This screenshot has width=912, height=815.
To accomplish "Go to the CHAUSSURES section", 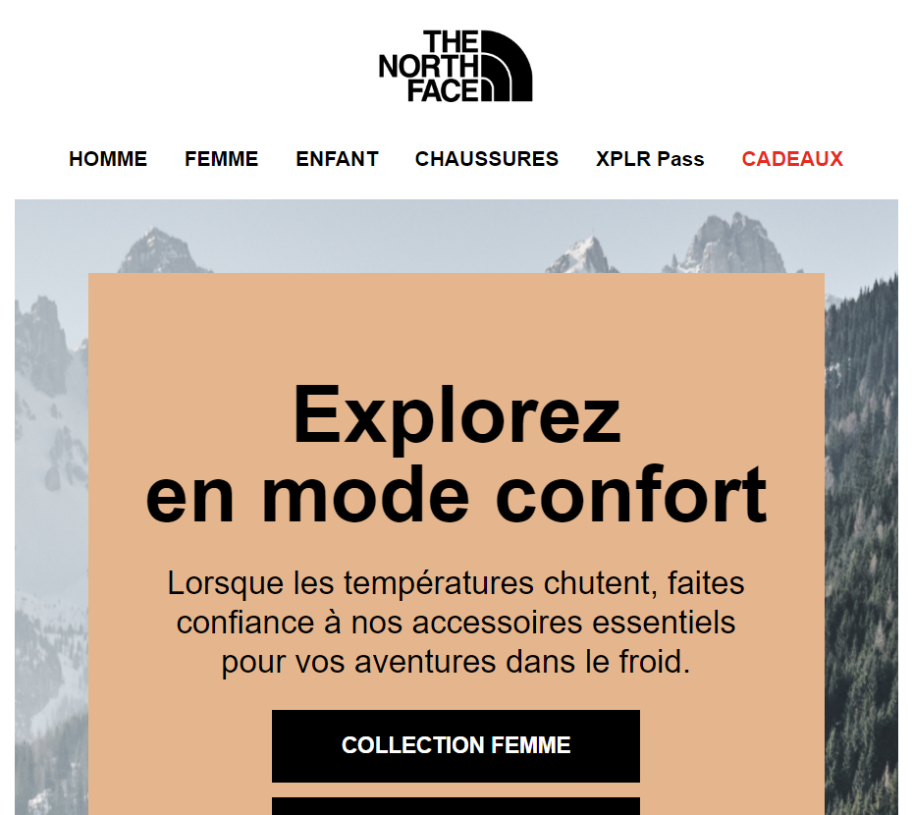I will [486, 159].
